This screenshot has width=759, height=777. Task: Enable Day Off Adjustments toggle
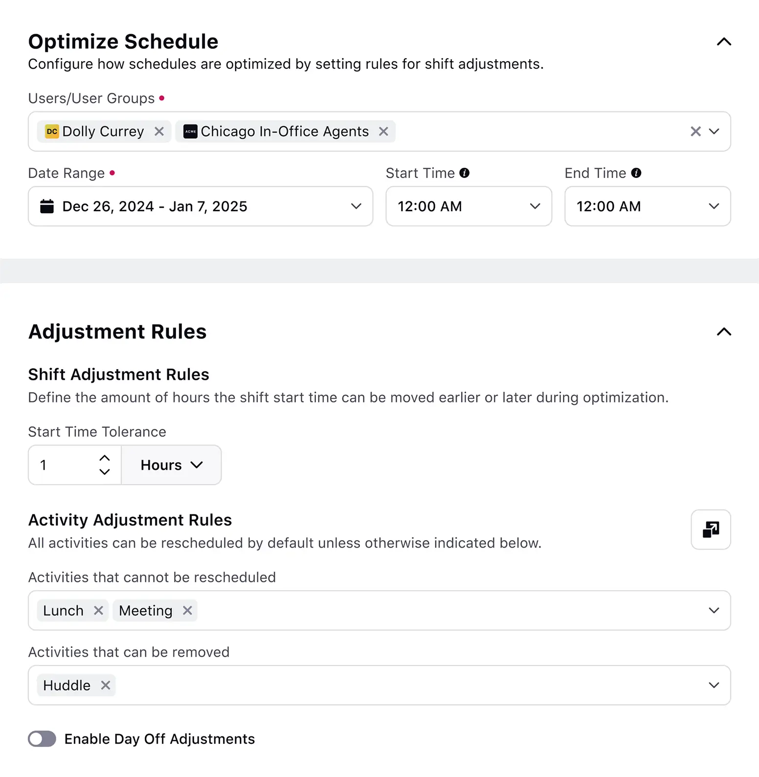(x=42, y=739)
